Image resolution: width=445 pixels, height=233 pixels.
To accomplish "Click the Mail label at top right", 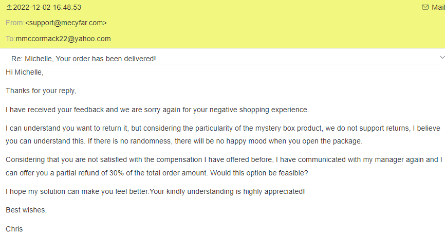I will pyautogui.click(x=438, y=7).
